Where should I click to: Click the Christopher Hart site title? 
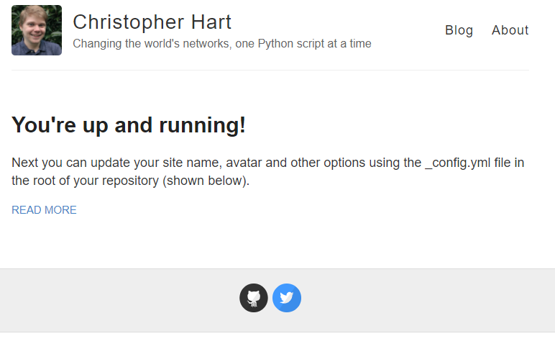point(152,22)
